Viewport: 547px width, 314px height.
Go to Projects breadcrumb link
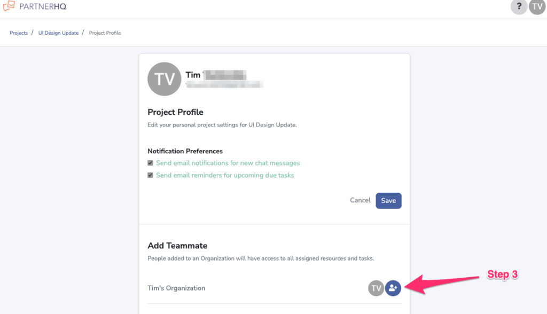tap(19, 33)
